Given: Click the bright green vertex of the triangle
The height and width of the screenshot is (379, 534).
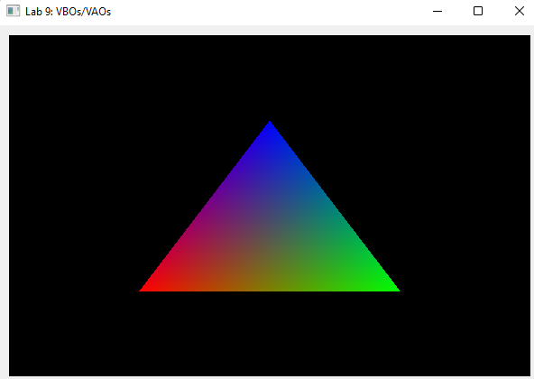Looking at the screenshot, I should point(393,289).
